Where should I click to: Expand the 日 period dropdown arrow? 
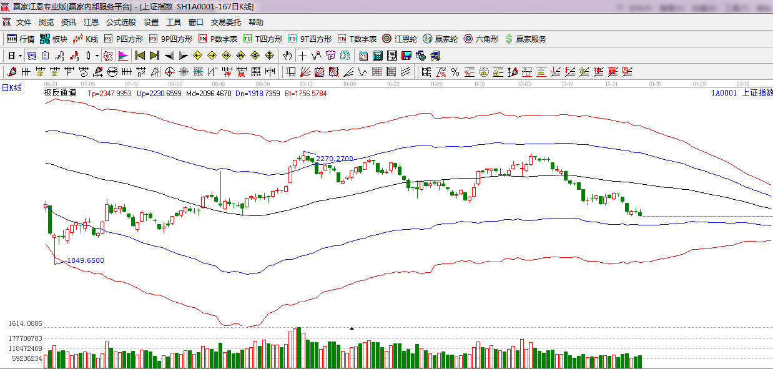[x=20, y=56]
